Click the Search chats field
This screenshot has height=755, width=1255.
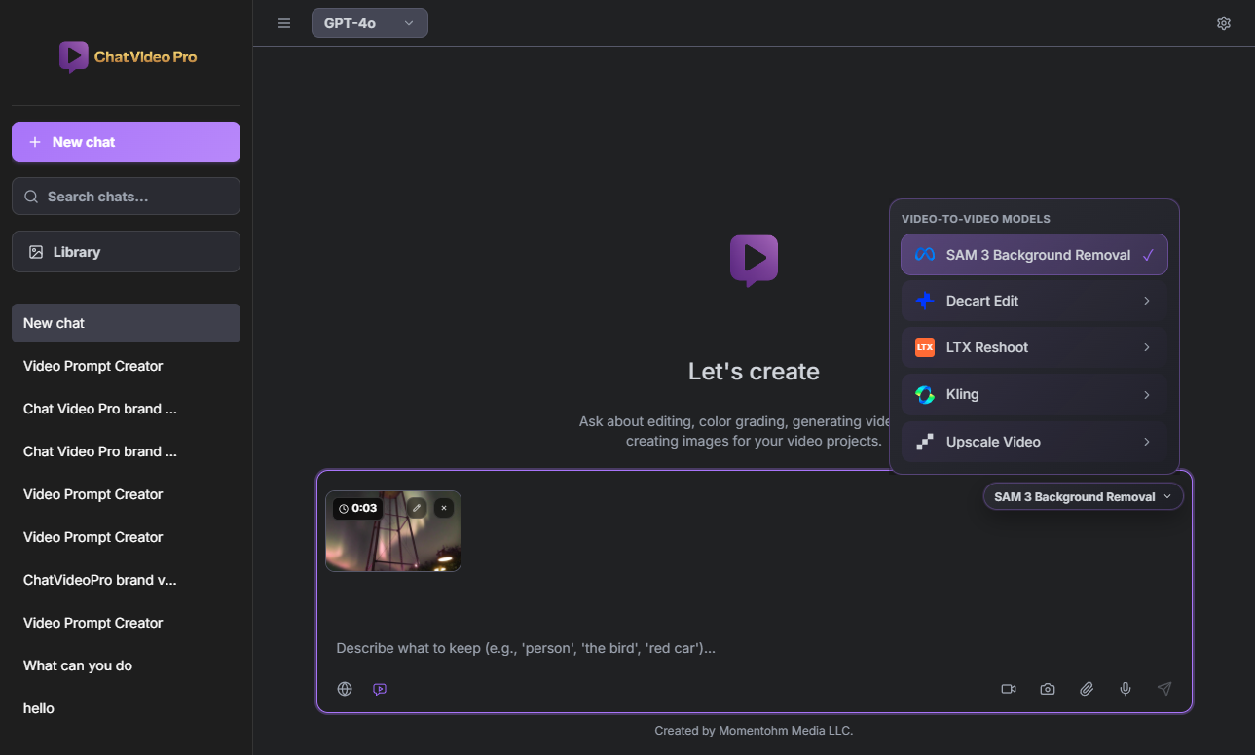click(x=126, y=197)
